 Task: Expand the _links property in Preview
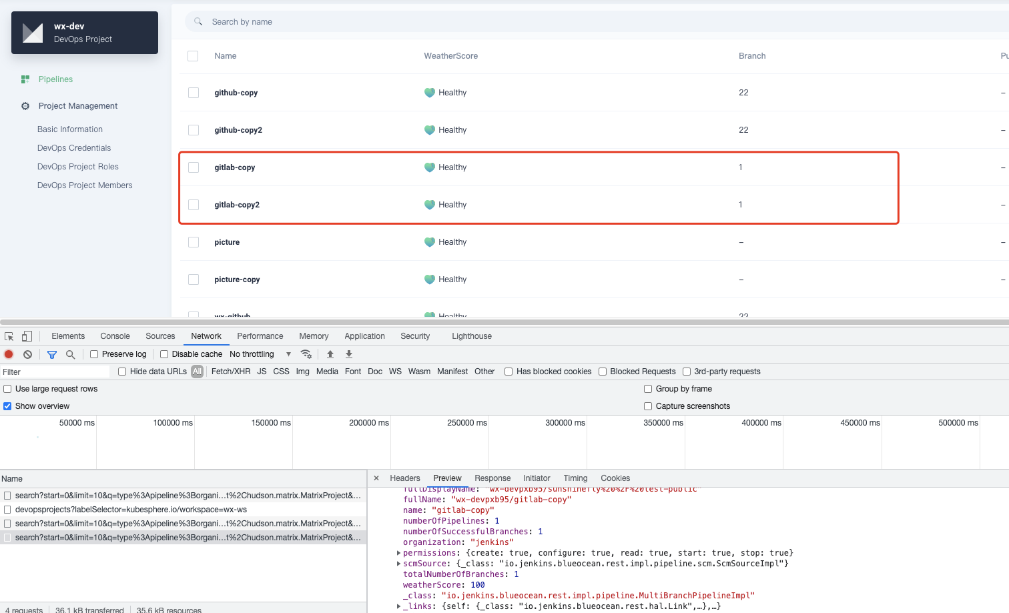pyautogui.click(x=398, y=606)
